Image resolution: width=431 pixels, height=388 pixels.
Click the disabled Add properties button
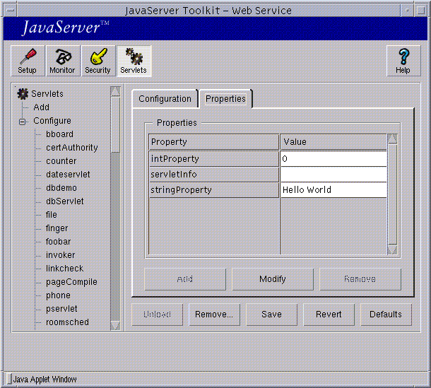(x=185, y=279)
